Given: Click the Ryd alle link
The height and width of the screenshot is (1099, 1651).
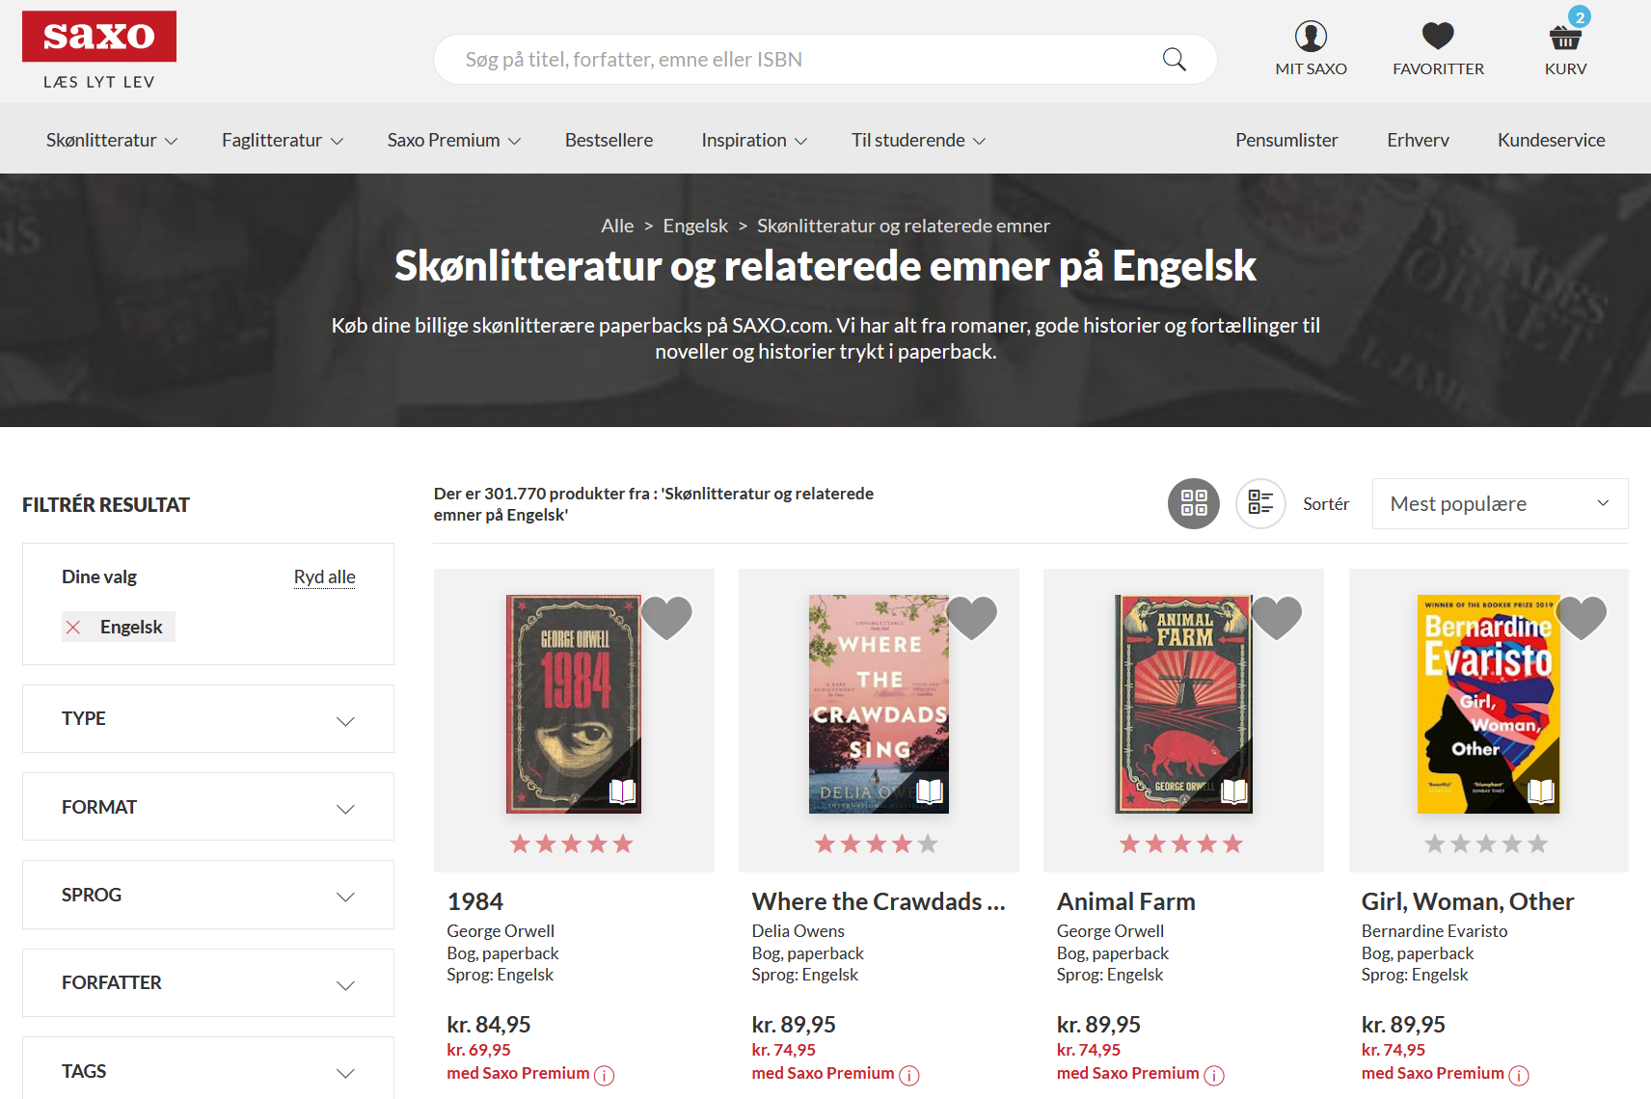Looking at the screenshot, I should 325,576.
